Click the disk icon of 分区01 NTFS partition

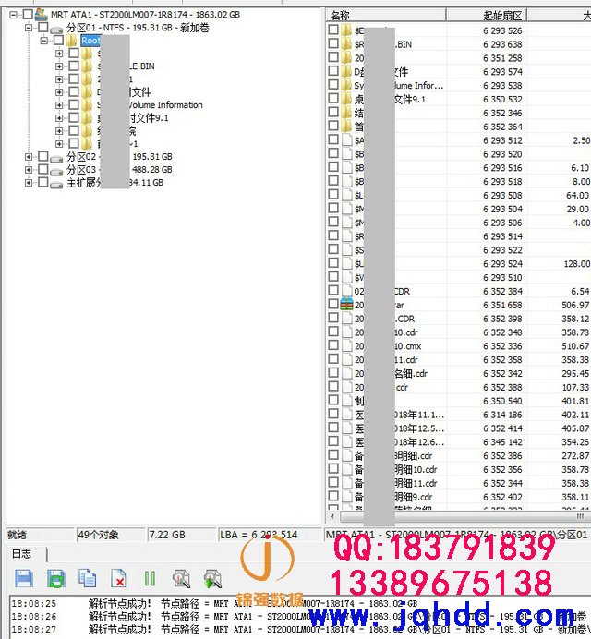click(56, 30)
